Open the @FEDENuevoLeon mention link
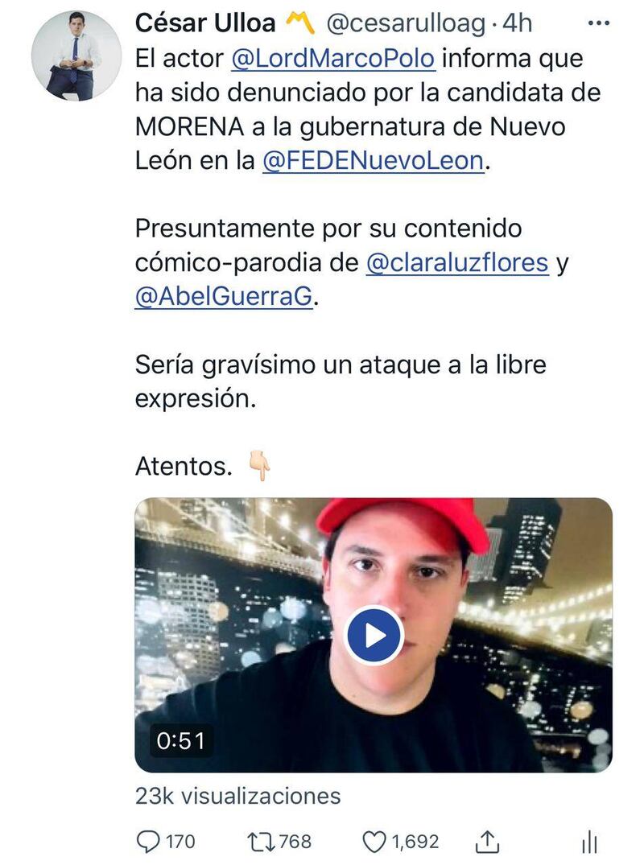 [374, 161]
